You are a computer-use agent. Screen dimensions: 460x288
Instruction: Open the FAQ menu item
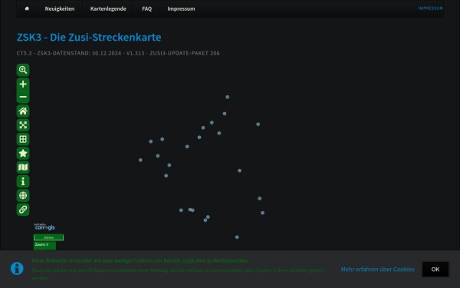(x=146, y=8)
